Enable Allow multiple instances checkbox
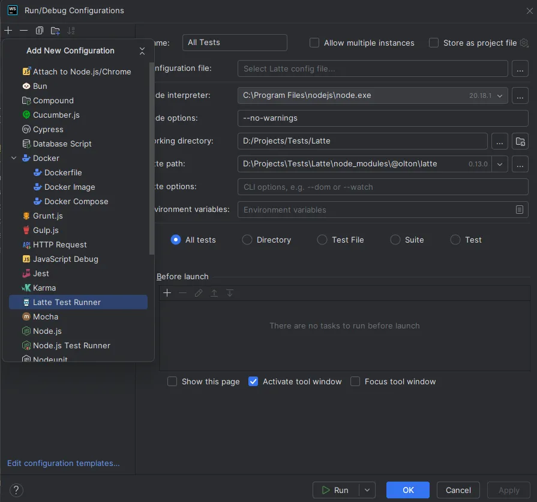 pos(314,43)
